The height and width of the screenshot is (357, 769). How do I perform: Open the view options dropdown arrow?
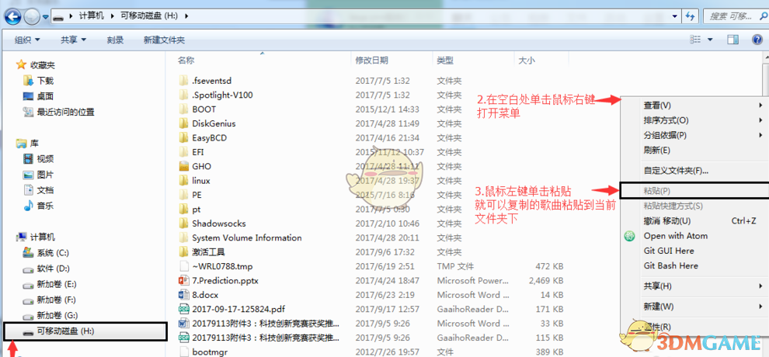click(x=710, y=40)
